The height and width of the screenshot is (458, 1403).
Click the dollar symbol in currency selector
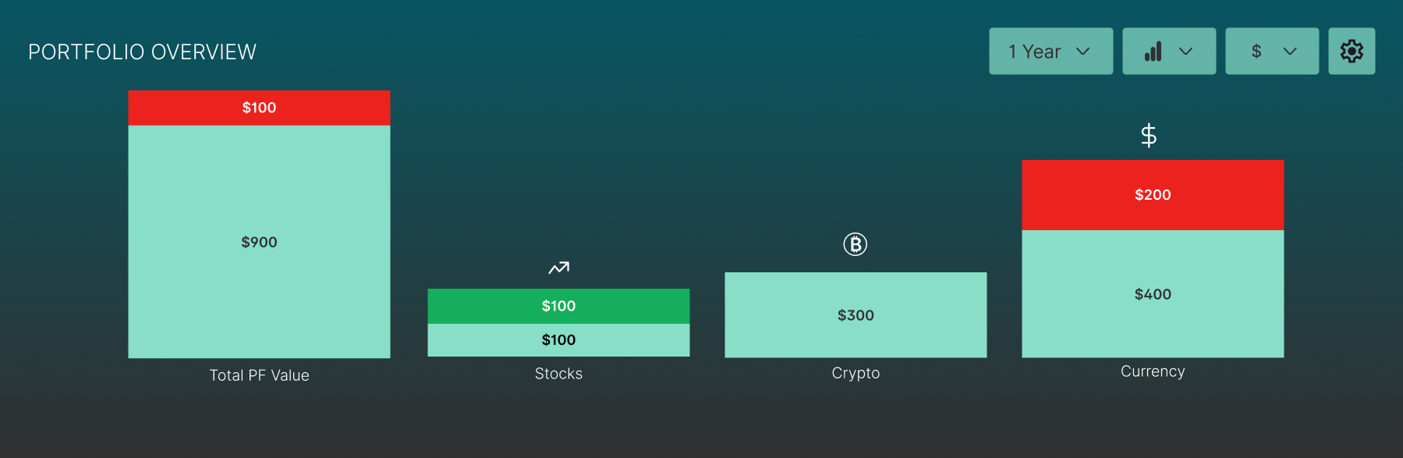click(1256, 51)
